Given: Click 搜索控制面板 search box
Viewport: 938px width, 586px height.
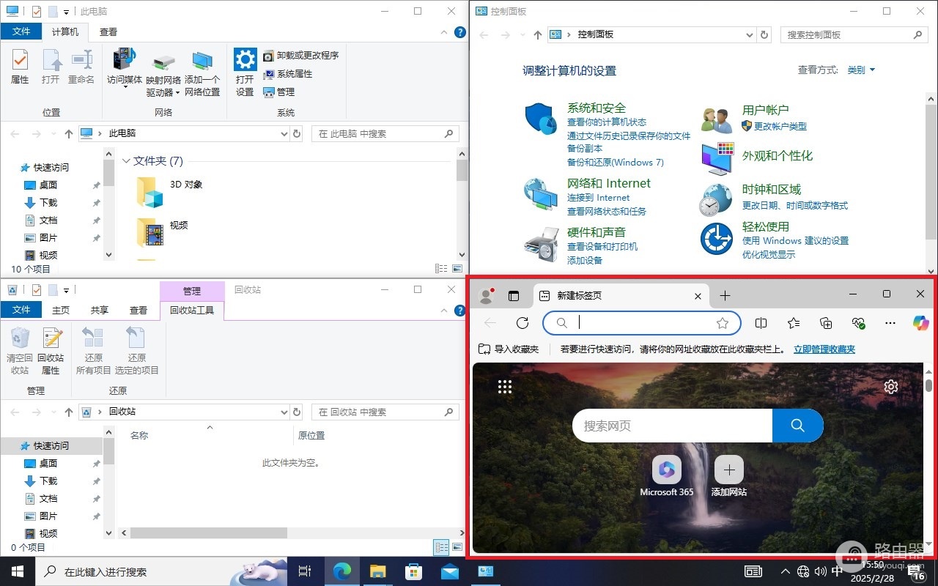Looking at the screenshot, I should point(854,34).
